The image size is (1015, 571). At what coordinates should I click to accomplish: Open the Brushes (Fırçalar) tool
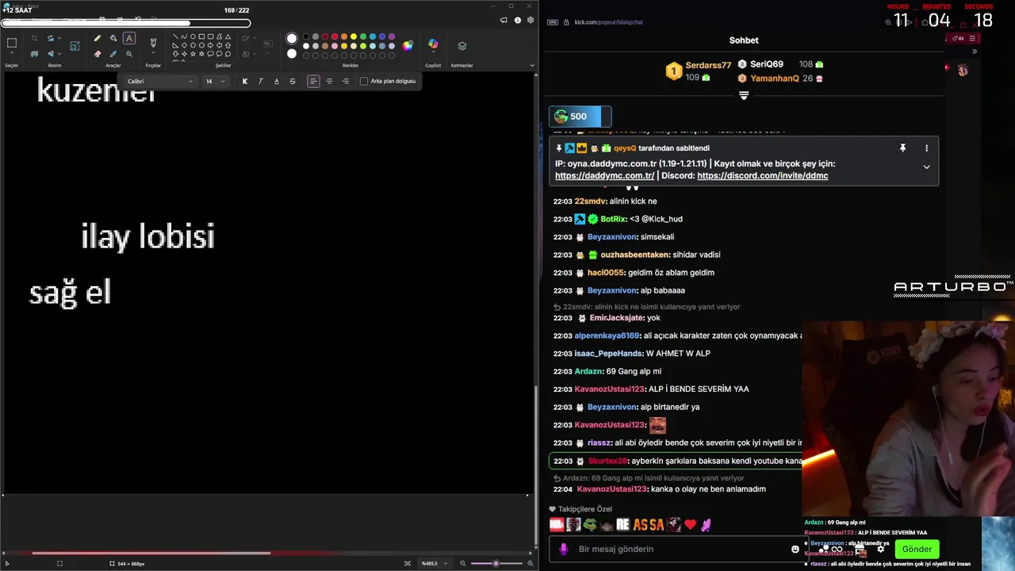click(153, 41)
